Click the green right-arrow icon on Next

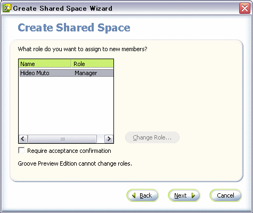click(x=193, y=195)
